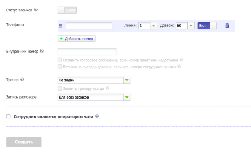This screenshot has height=156, width=251.
Task: Click help icon beside Звонить тренеру всегда
Action: point(107,88)
